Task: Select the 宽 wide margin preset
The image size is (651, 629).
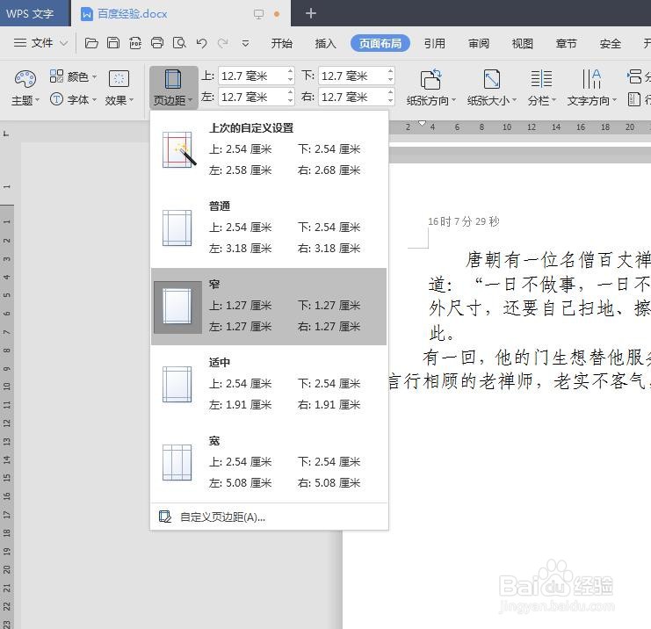Action: point(269,462)
